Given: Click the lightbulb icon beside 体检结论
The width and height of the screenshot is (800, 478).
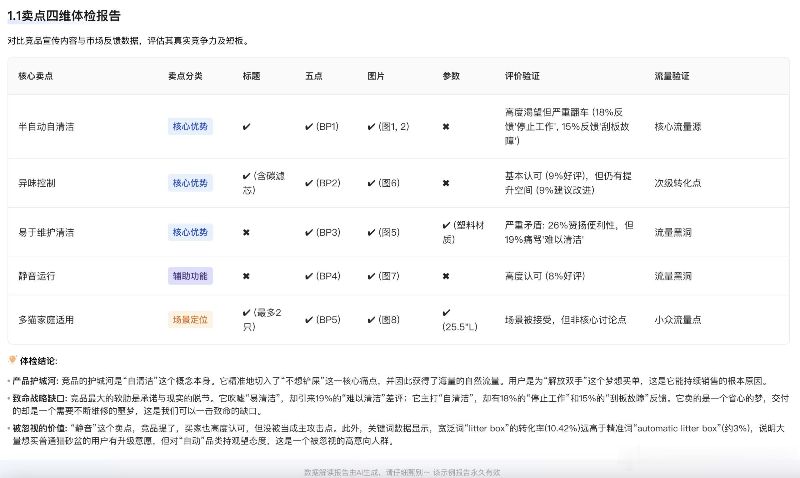Looking at the screenshot, I should (12, 360).
